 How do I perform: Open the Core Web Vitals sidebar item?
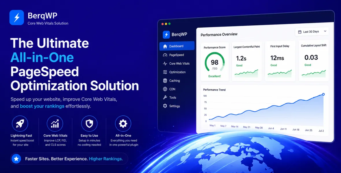[179, 64]
